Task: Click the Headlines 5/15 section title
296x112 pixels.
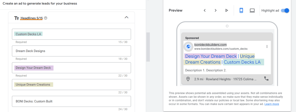Action: tap(32, 18)
